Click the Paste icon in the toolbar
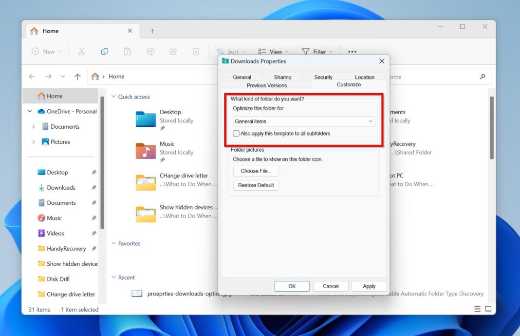Screen dimensions: 520x336 [x=127, y=51]
